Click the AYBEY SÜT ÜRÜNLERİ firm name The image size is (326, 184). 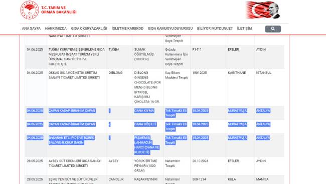coord(75,163)
